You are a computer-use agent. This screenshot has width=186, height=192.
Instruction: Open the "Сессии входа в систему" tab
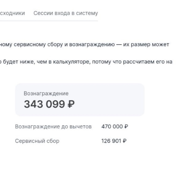pyautogui.click(x=66, y=13)
